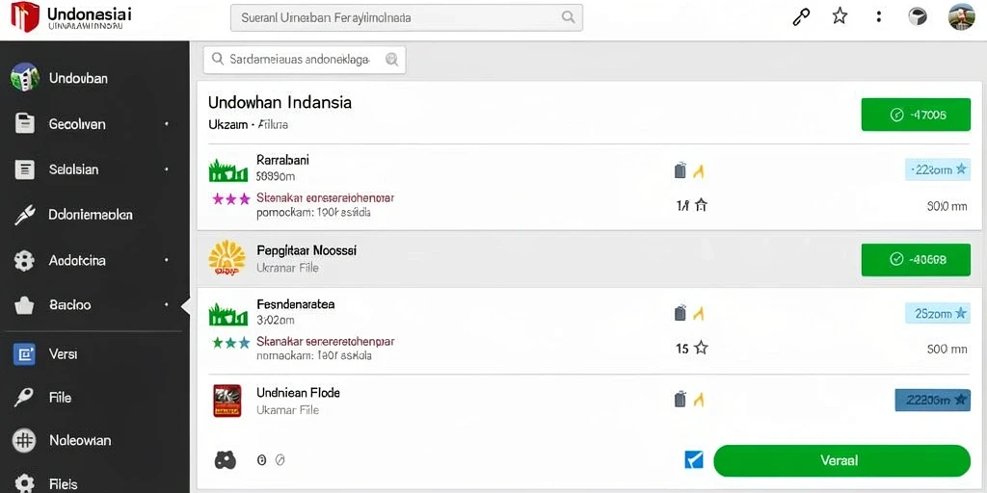Viewport: 987px width, 493px height.
Task: Click the Bacloo basket icon
Action: 24,305
